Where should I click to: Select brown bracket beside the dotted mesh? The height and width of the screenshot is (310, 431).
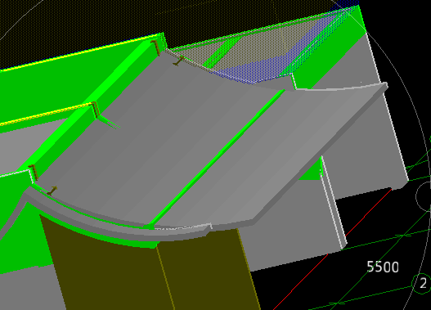(x=178, y=61)
